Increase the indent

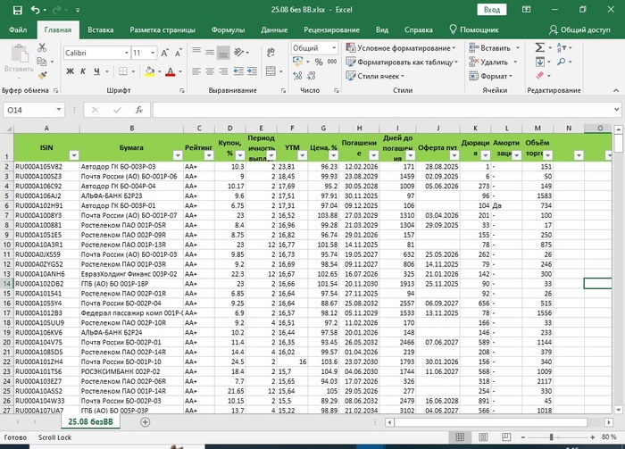click(252, 71)
